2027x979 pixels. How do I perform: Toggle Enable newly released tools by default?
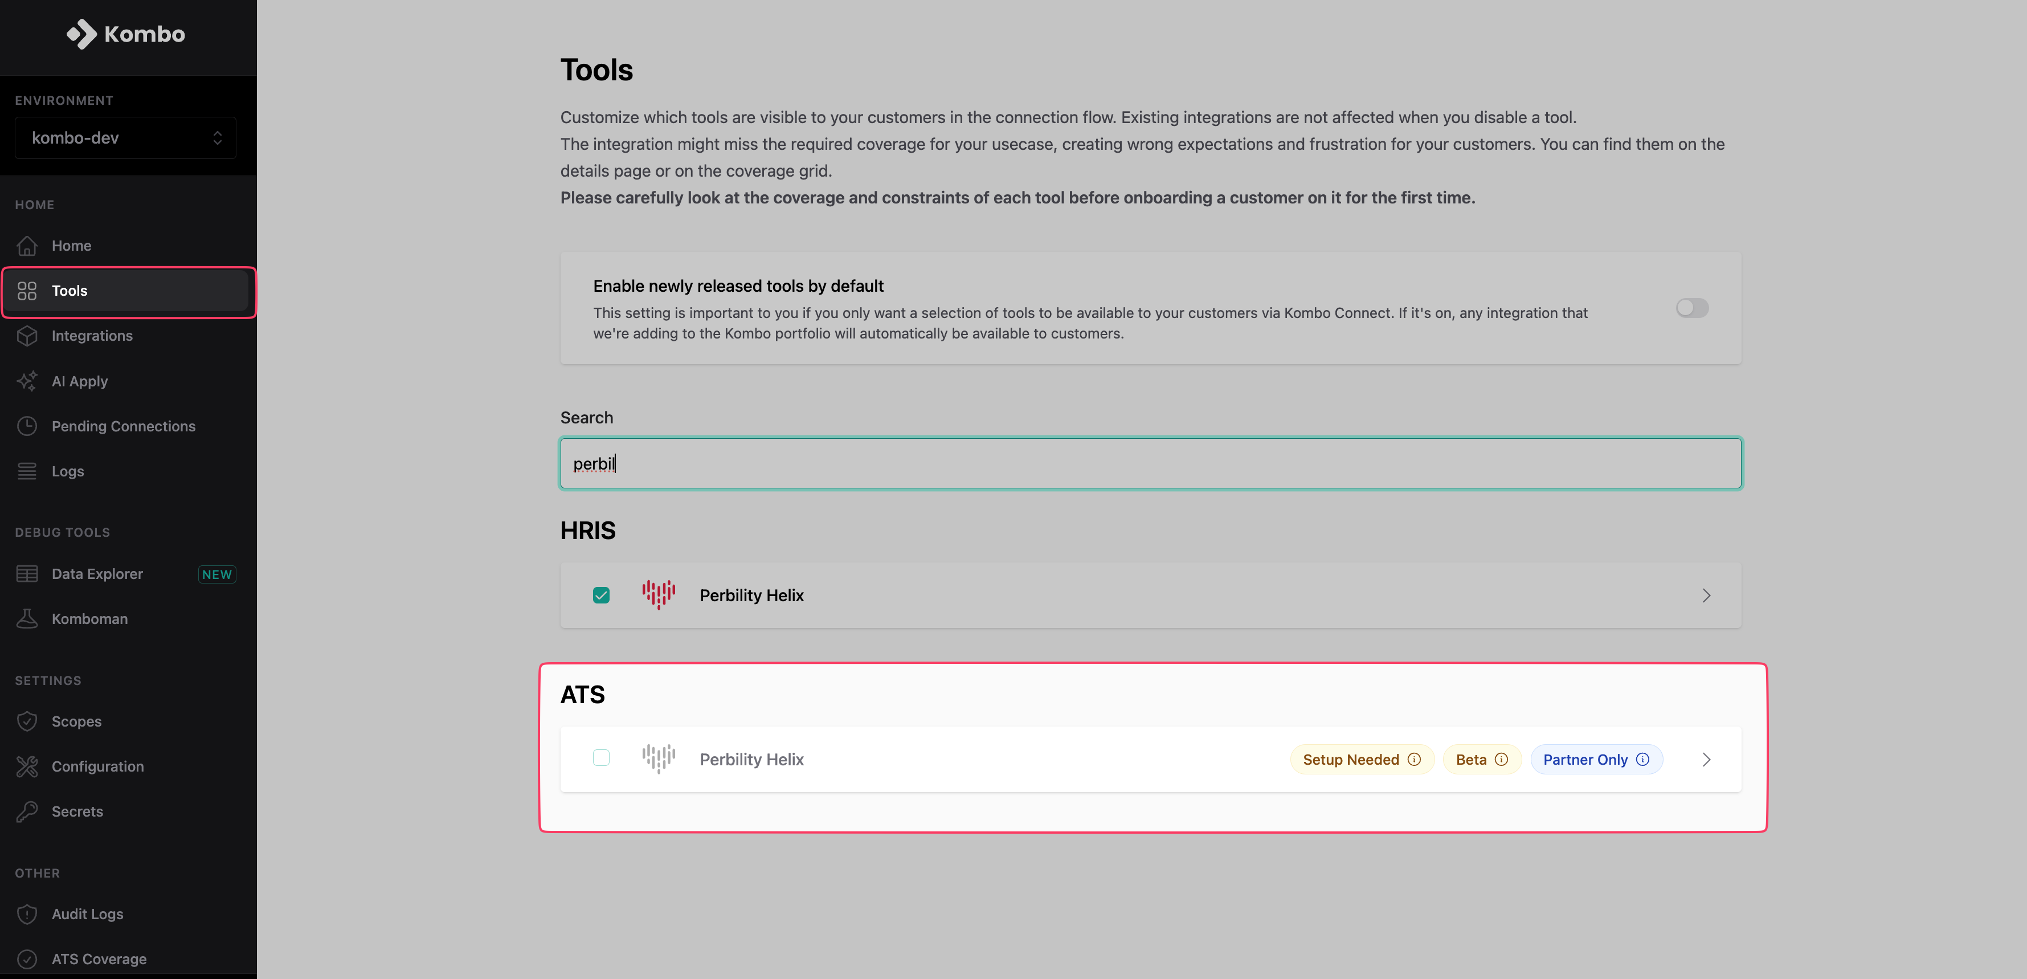(x=1692, y=308)
